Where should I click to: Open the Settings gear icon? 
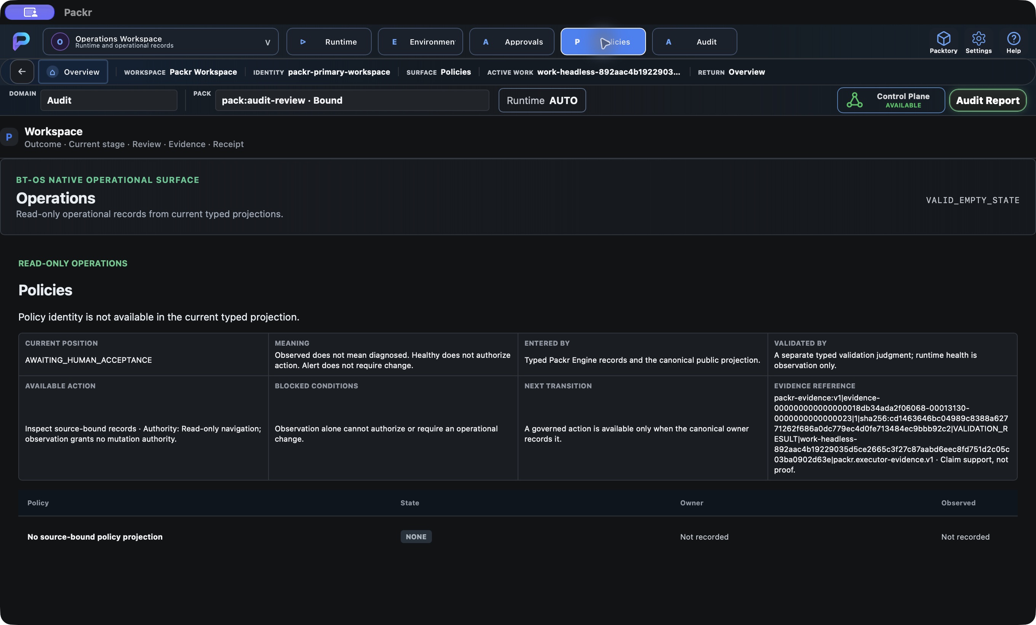978,39
